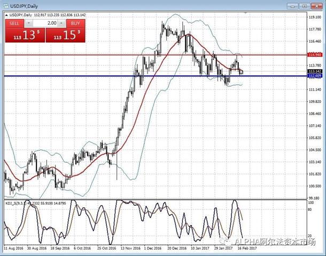Click the 119.100 price scale value
The image size is (326, 256).
pos(315,17)
